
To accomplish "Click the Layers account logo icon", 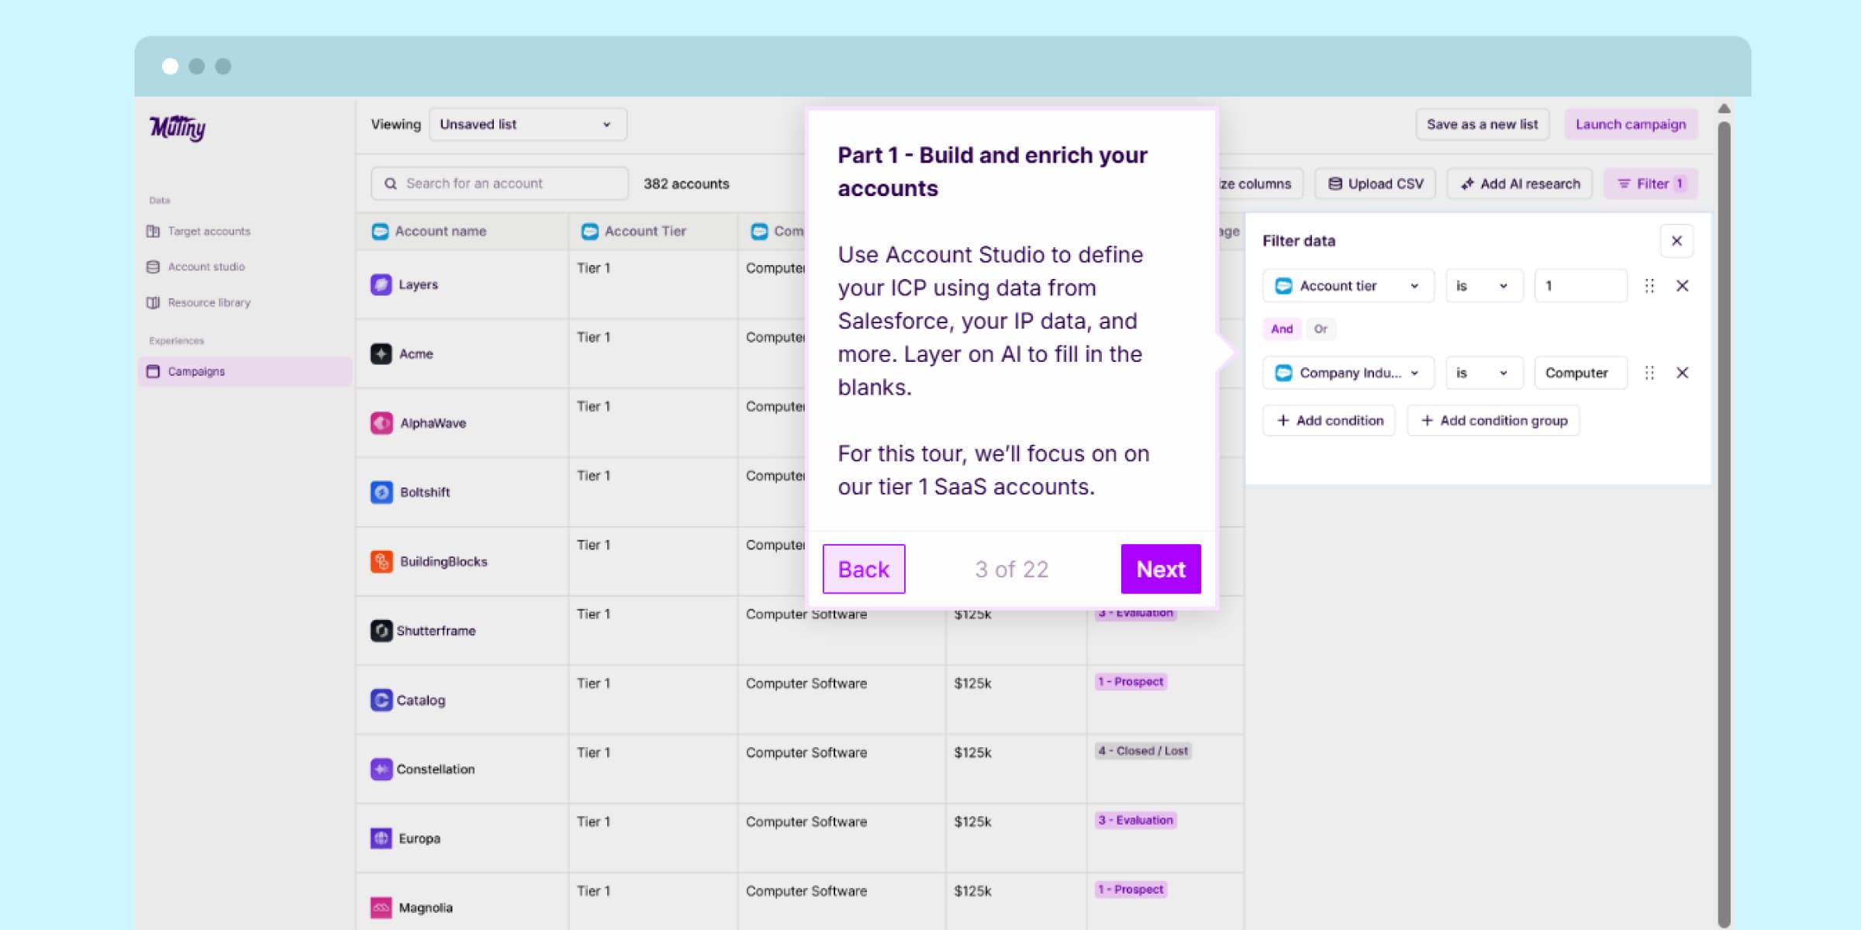I will (x=381, y=284).
